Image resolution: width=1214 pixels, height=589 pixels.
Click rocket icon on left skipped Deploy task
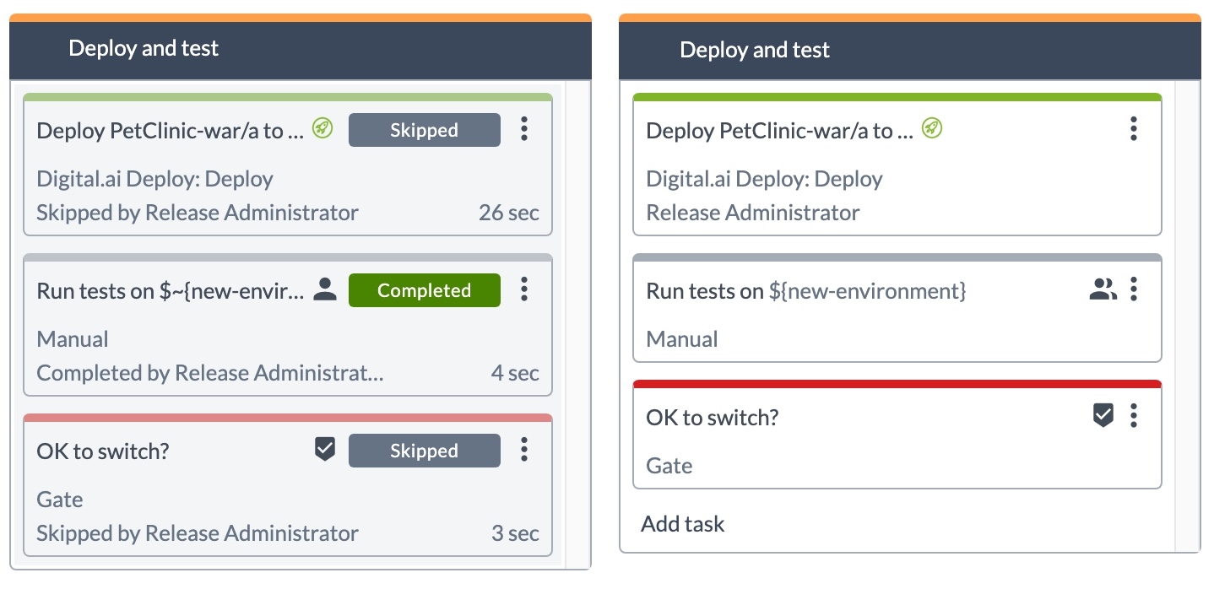(x=322, y=129)
